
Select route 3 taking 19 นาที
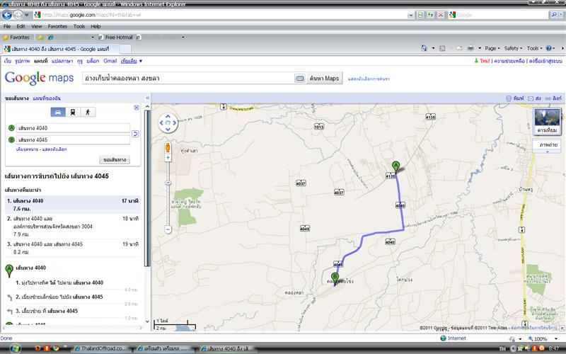coord(73,249)
